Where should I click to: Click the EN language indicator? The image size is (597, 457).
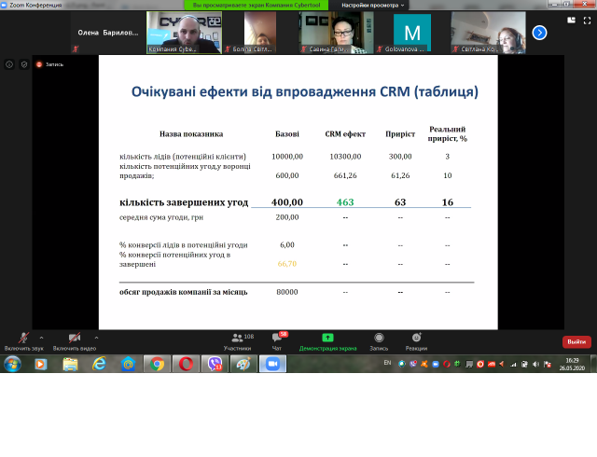click(387, 363)
